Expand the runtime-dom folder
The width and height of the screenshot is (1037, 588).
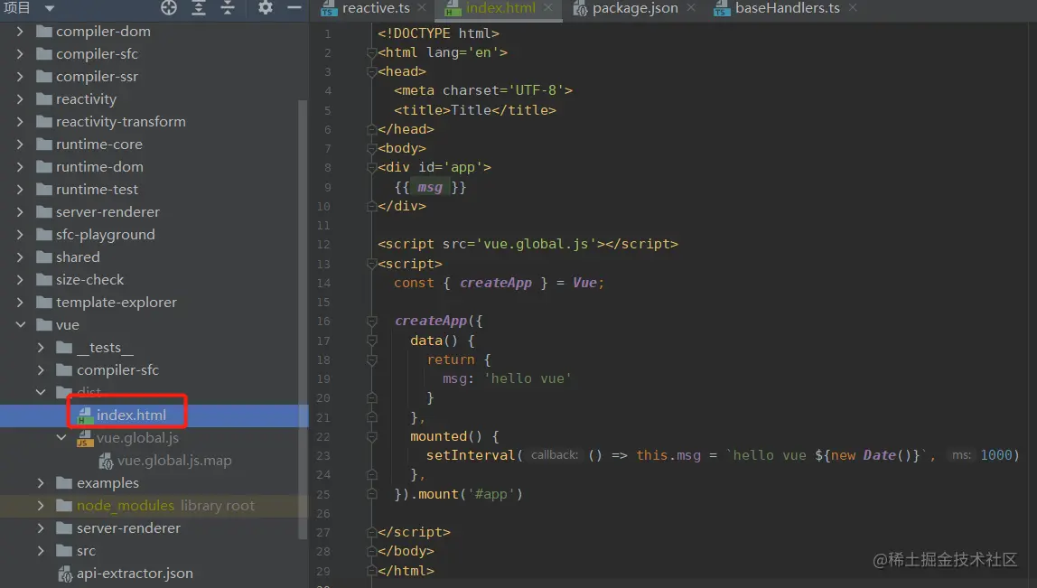click(x=20, y=166)
